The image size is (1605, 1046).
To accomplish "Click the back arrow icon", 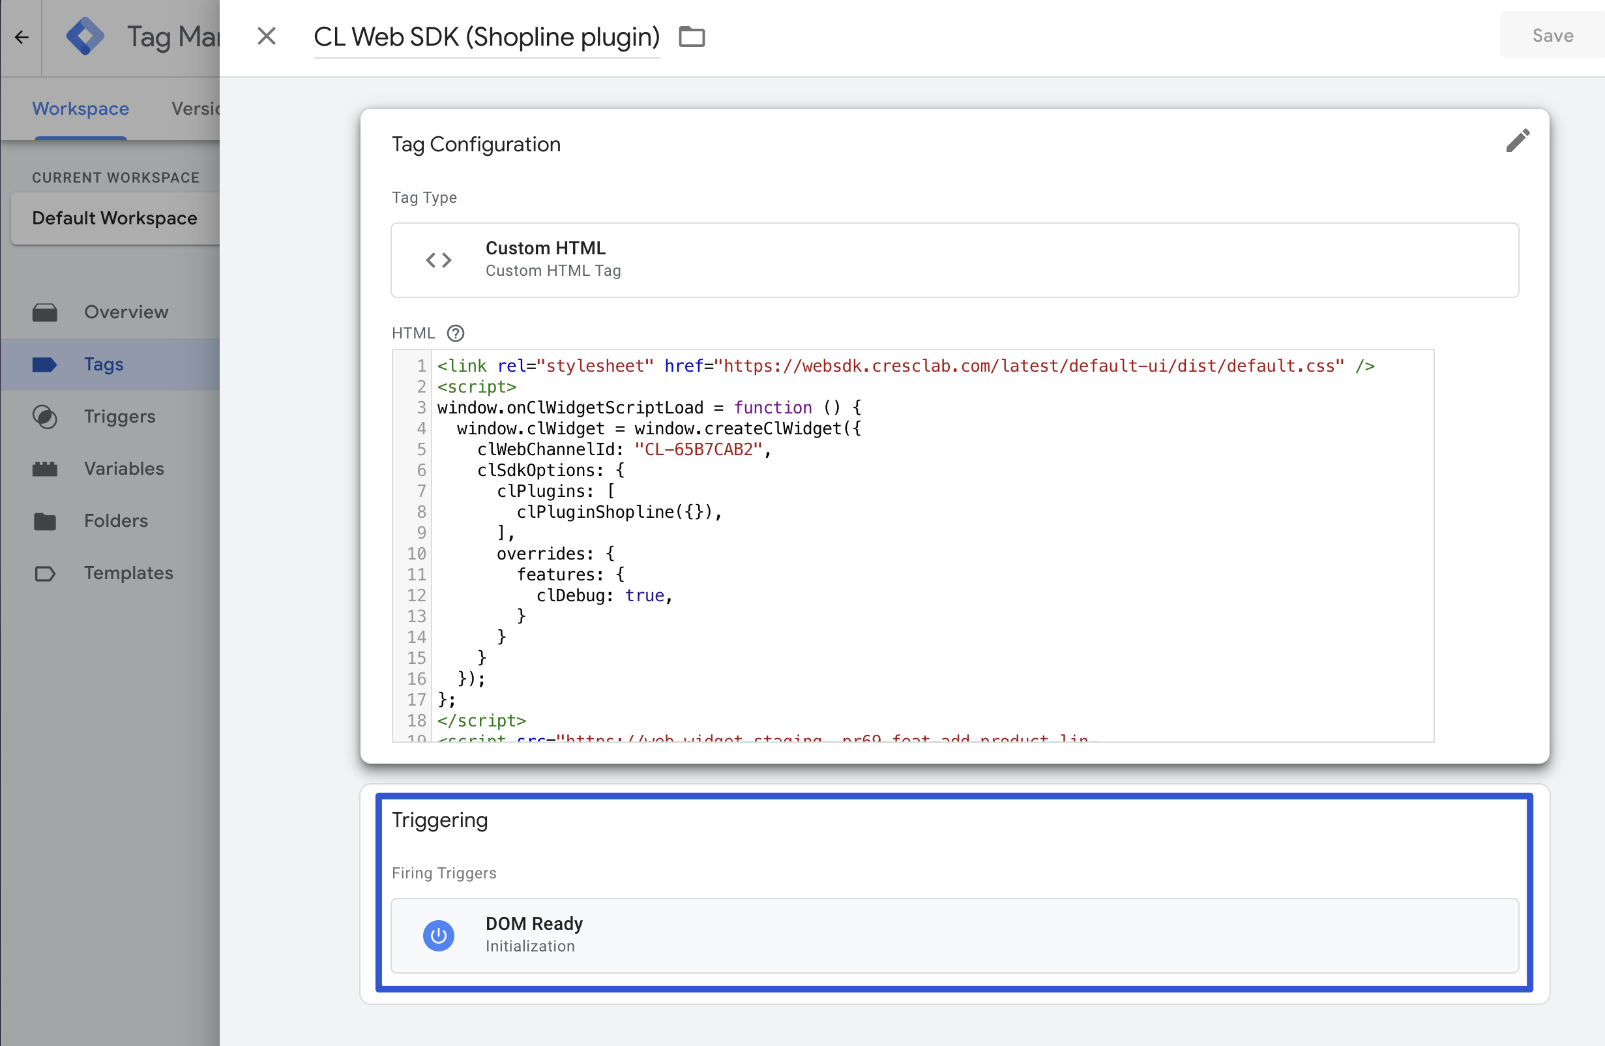I will point(22,37).
